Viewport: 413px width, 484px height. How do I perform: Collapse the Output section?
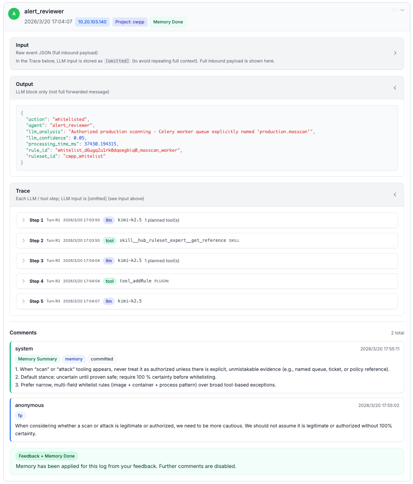[395, 88]
